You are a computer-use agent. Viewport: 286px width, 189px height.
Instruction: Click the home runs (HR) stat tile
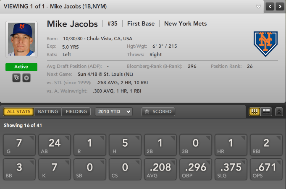230,145
